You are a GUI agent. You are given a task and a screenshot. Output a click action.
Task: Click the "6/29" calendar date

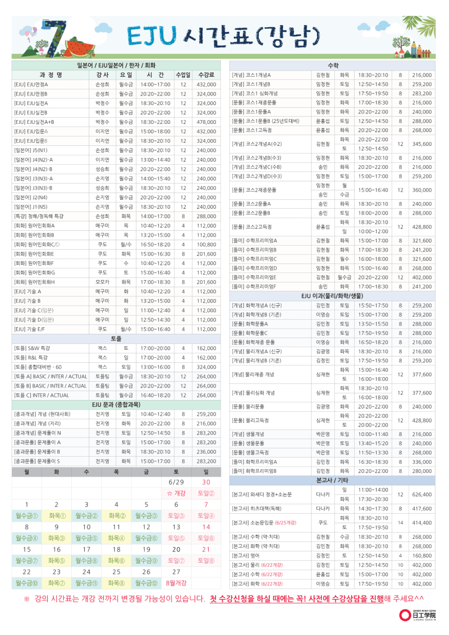tap(176, 482)
